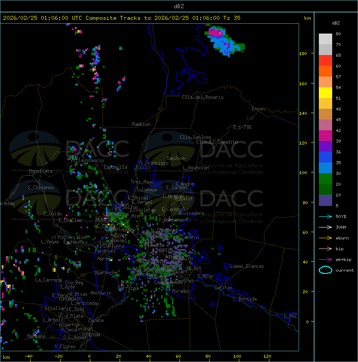Click the 'Tulumaya' map label
Viewport: 358px width, 362px height.
147,190
